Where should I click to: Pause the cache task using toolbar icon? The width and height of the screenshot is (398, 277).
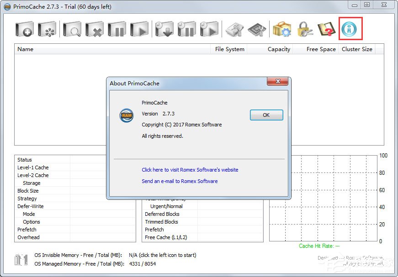tap(117, 29)
